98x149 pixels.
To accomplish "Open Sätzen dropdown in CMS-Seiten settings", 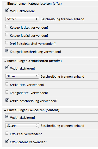I will click(x=22, y=126).
